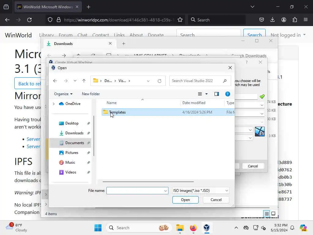313x235 pixels.
Task: Toggle the preview pane in Open dialog
Action: (217, 94)
